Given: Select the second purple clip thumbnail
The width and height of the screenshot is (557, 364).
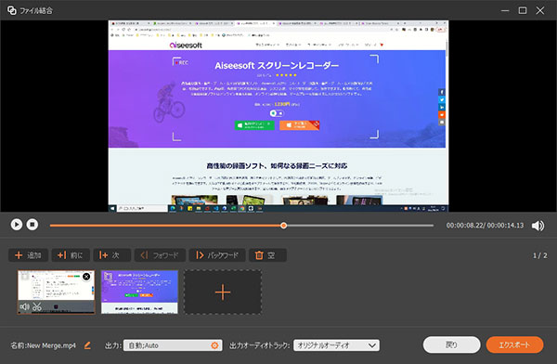Looking at the screenshot, I should coord(139,292).
